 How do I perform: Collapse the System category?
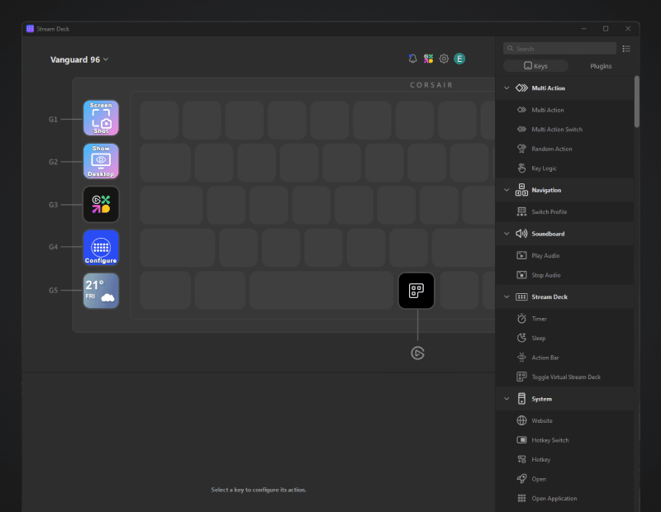coord(506,398)
